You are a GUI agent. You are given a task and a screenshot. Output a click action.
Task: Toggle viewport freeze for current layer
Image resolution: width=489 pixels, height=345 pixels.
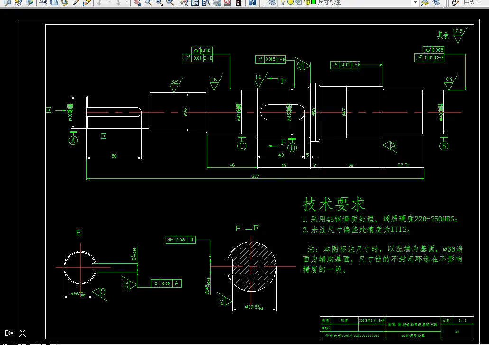(x=298, y=2)
